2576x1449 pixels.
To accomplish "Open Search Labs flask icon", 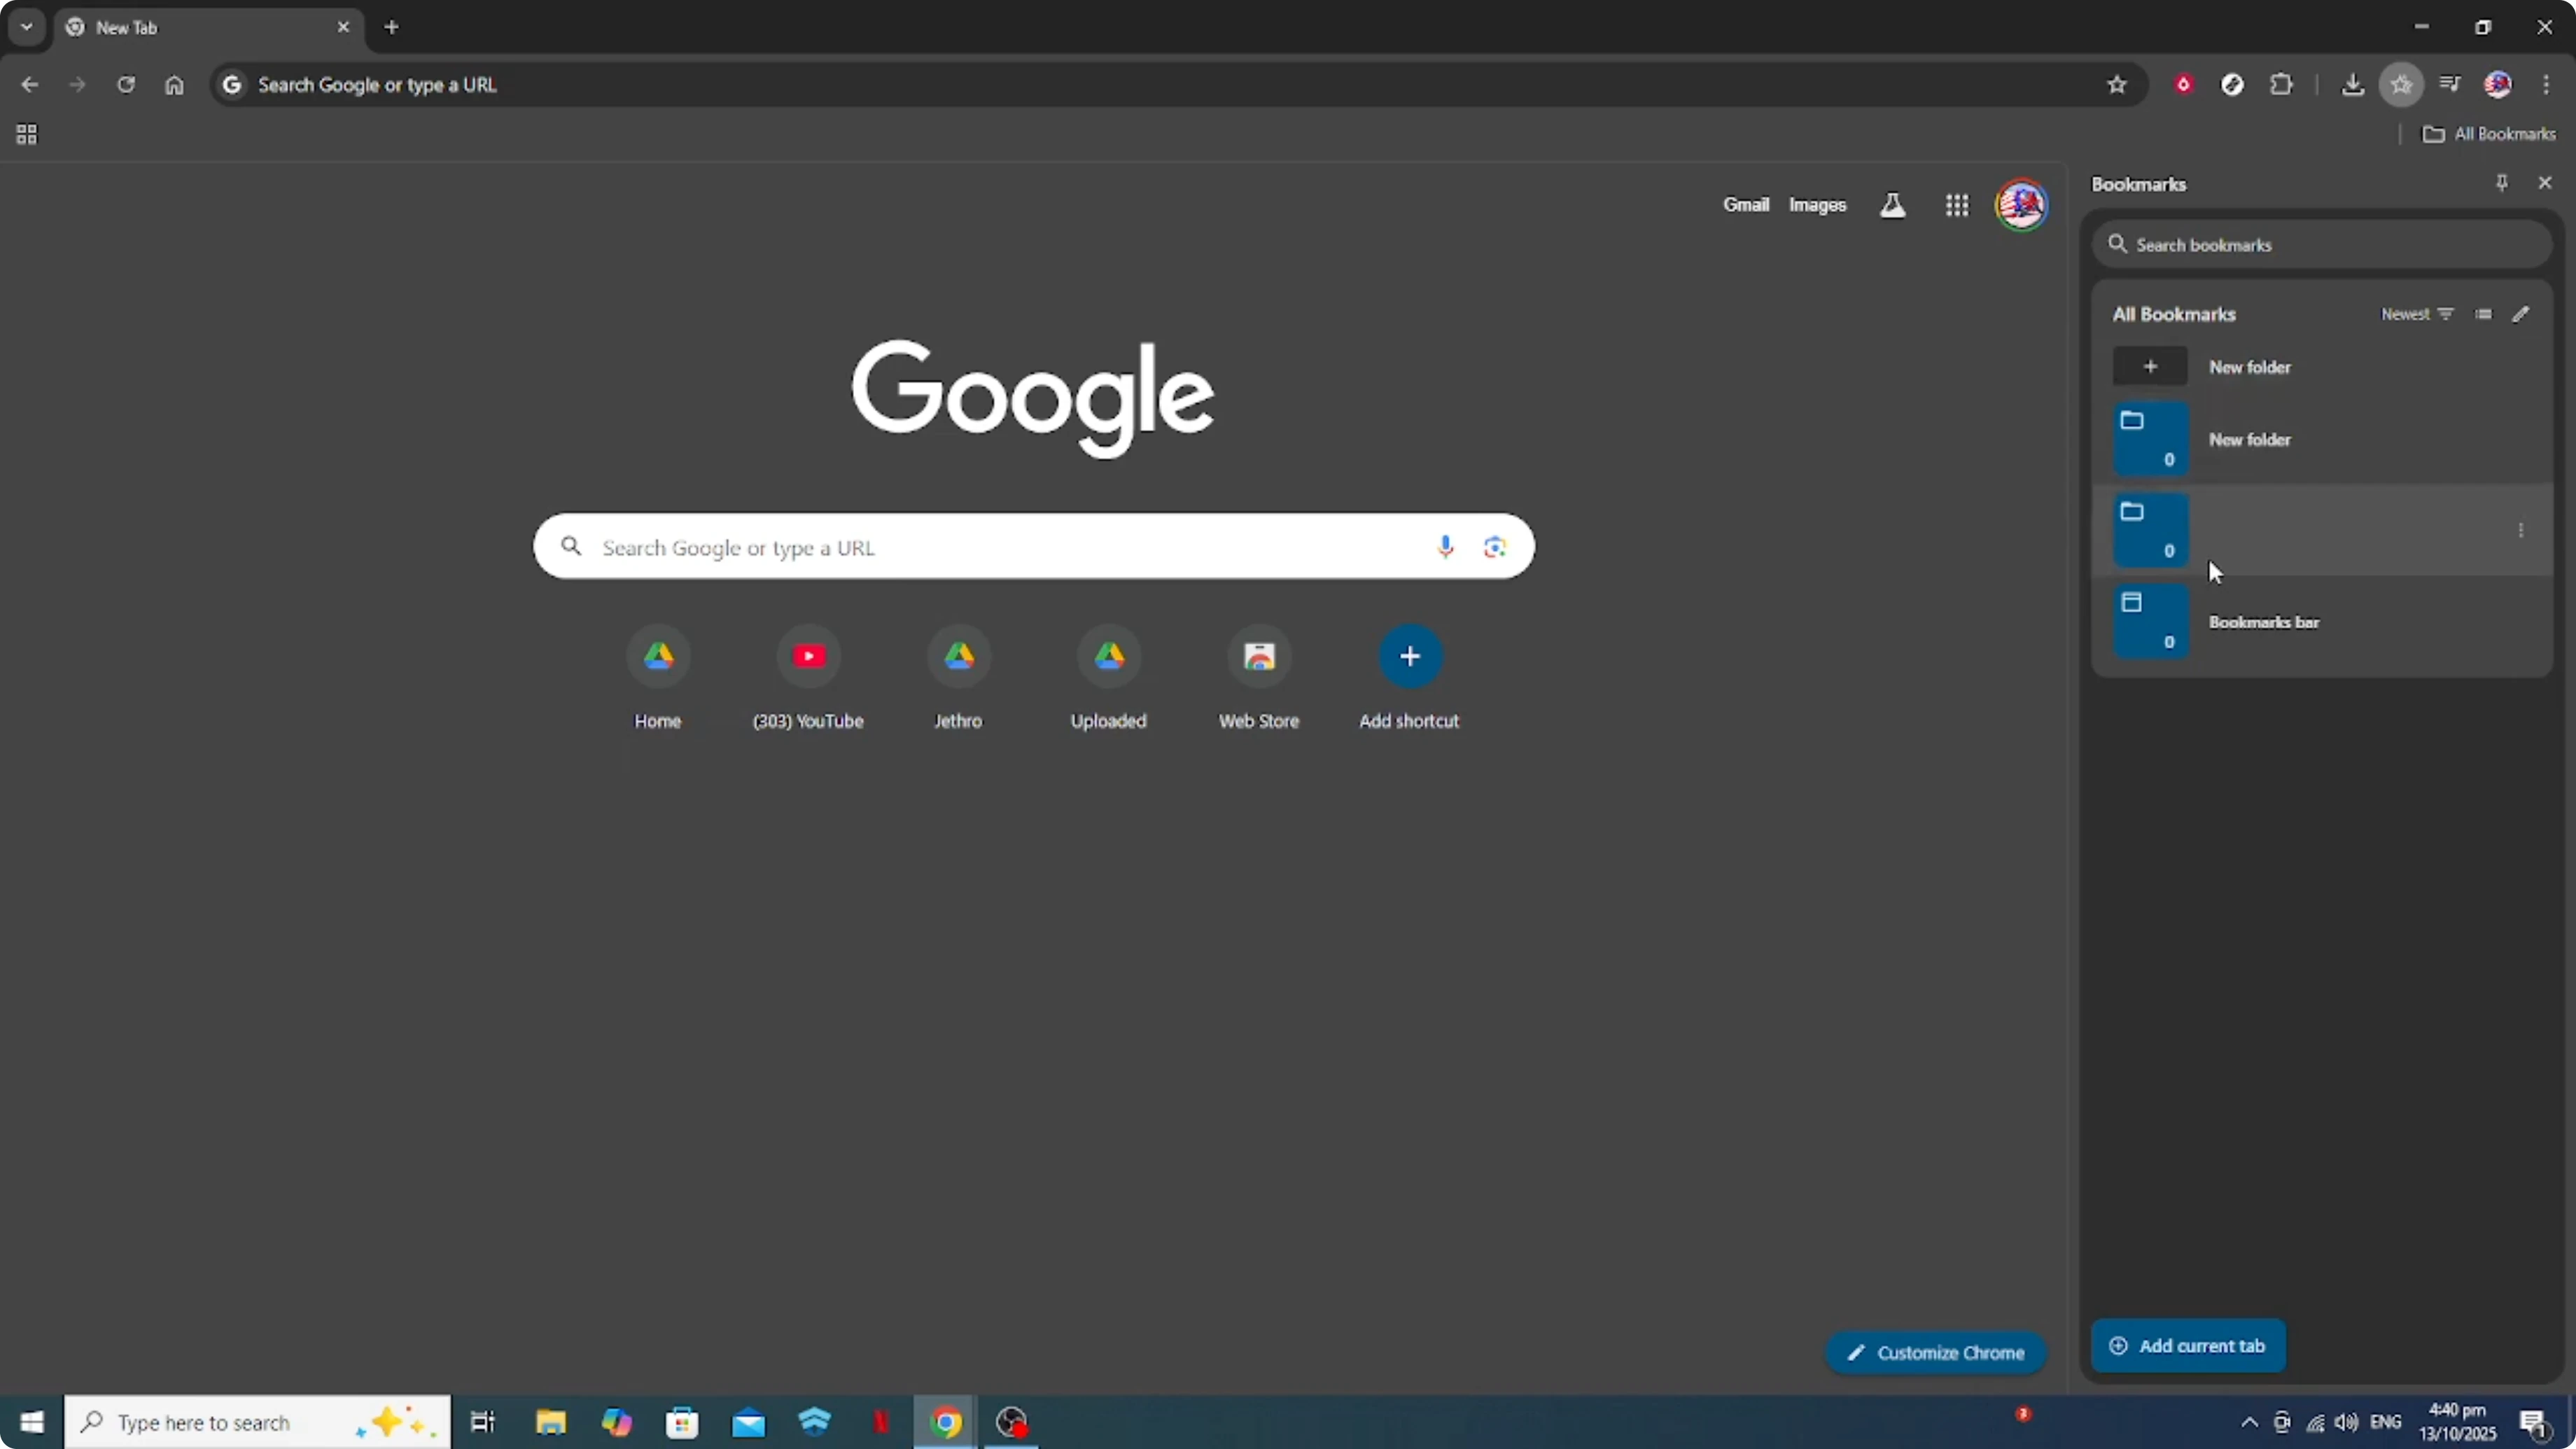I will (1892, 205).
